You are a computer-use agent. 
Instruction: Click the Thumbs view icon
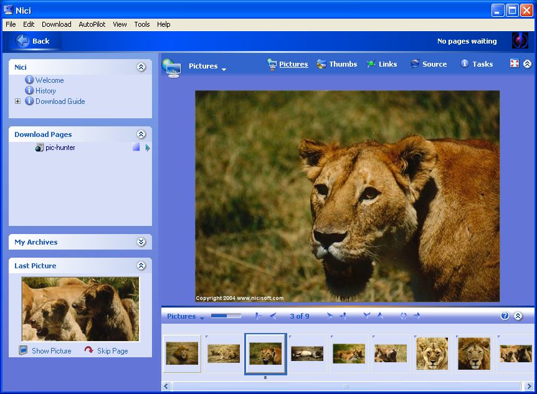pyautogui.click(x=321, y=64)
